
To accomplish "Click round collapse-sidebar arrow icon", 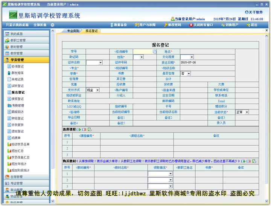I will click(52, 25).
